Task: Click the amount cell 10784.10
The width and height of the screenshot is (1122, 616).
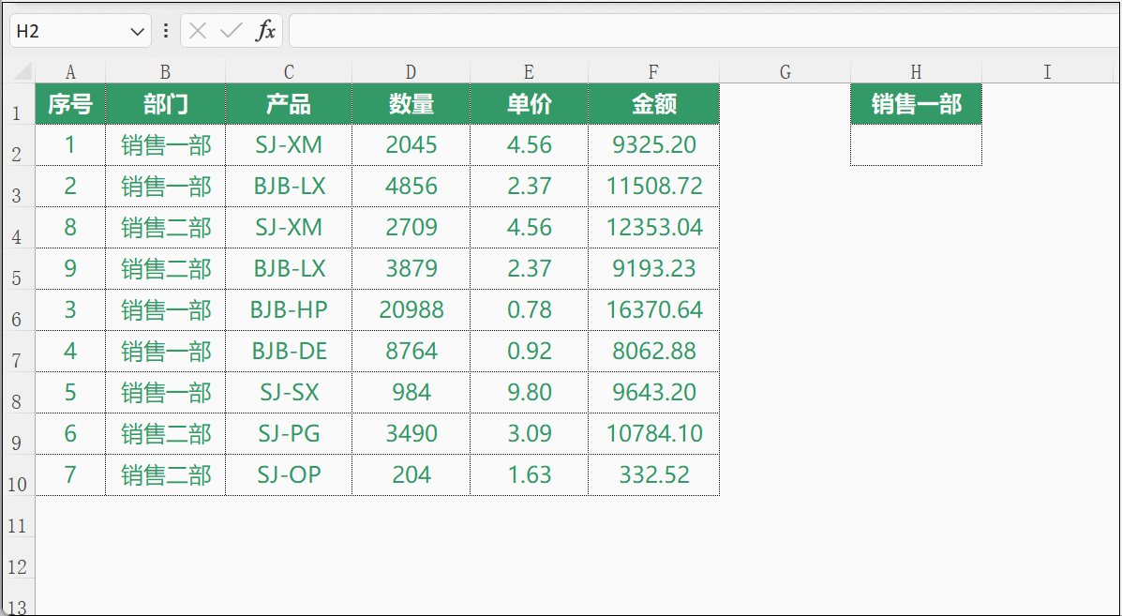Action: click(653, 433)
